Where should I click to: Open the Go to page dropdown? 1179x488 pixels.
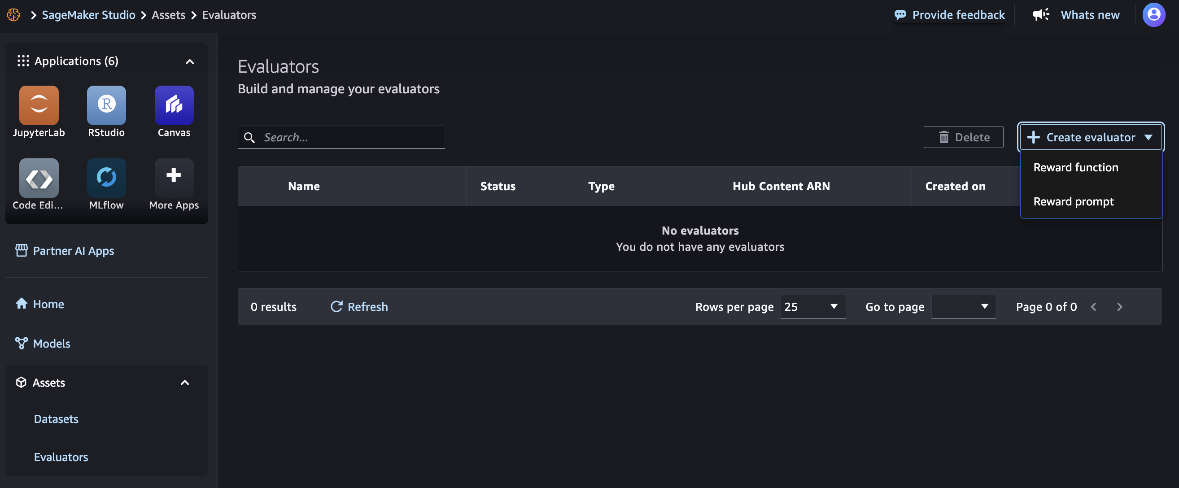click(x=963, y=307)
